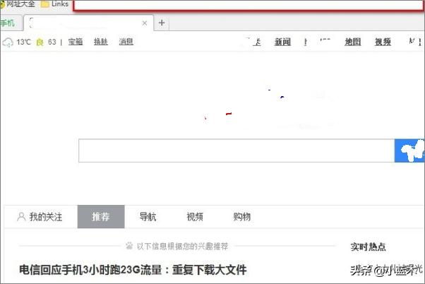Click the 视频 link in top navigation
Screen dimensions: 425x284
coord(383,42)
